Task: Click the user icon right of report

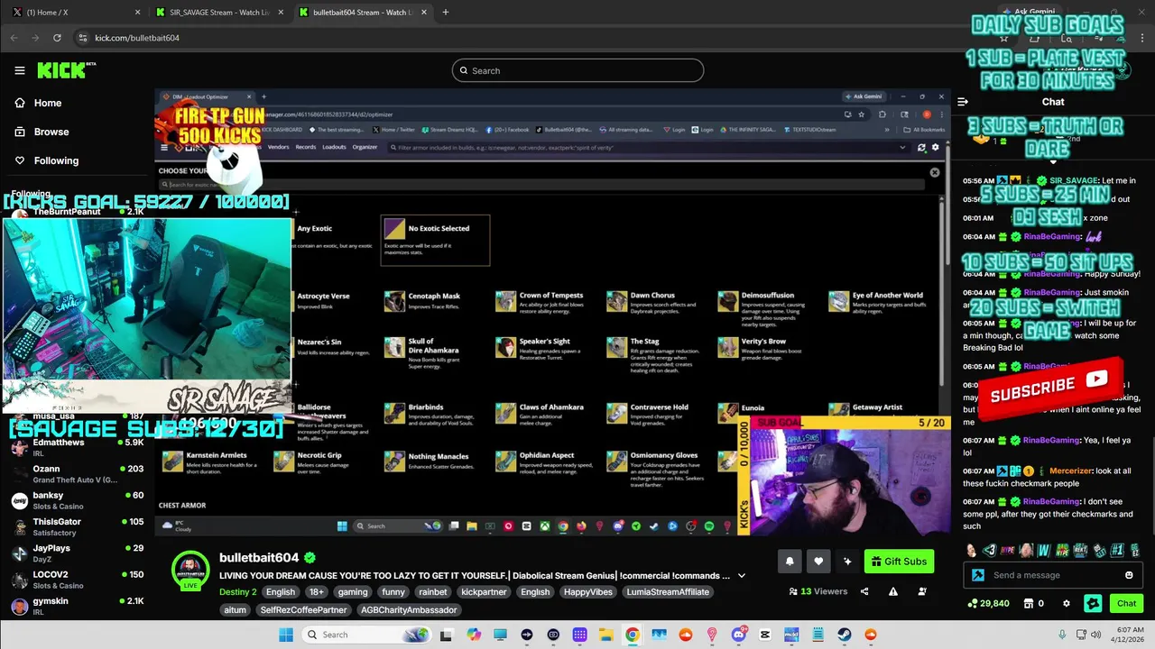Action: click(x=922, y=591)
